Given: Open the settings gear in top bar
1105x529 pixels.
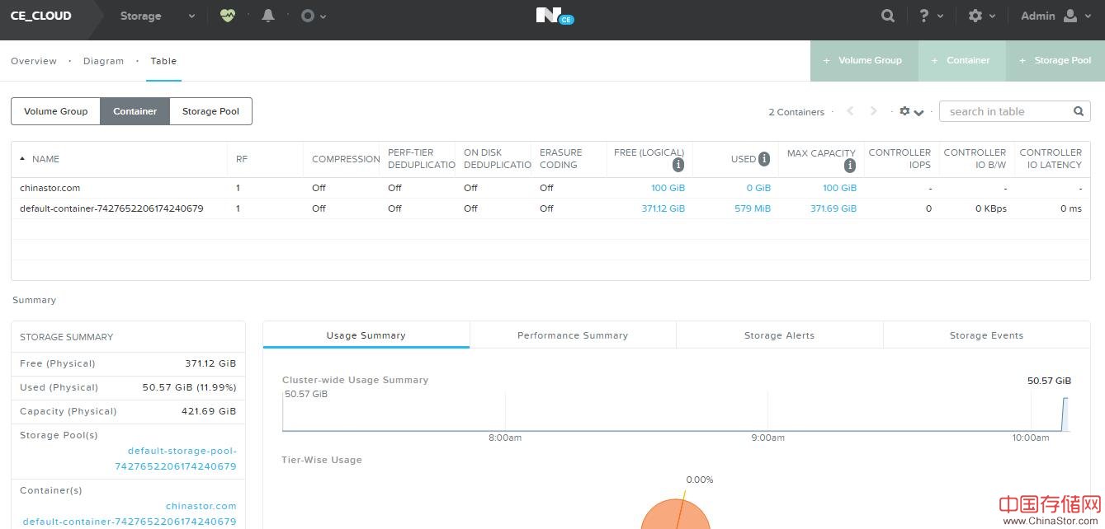Looking at the screenshot, I should 975,16.
